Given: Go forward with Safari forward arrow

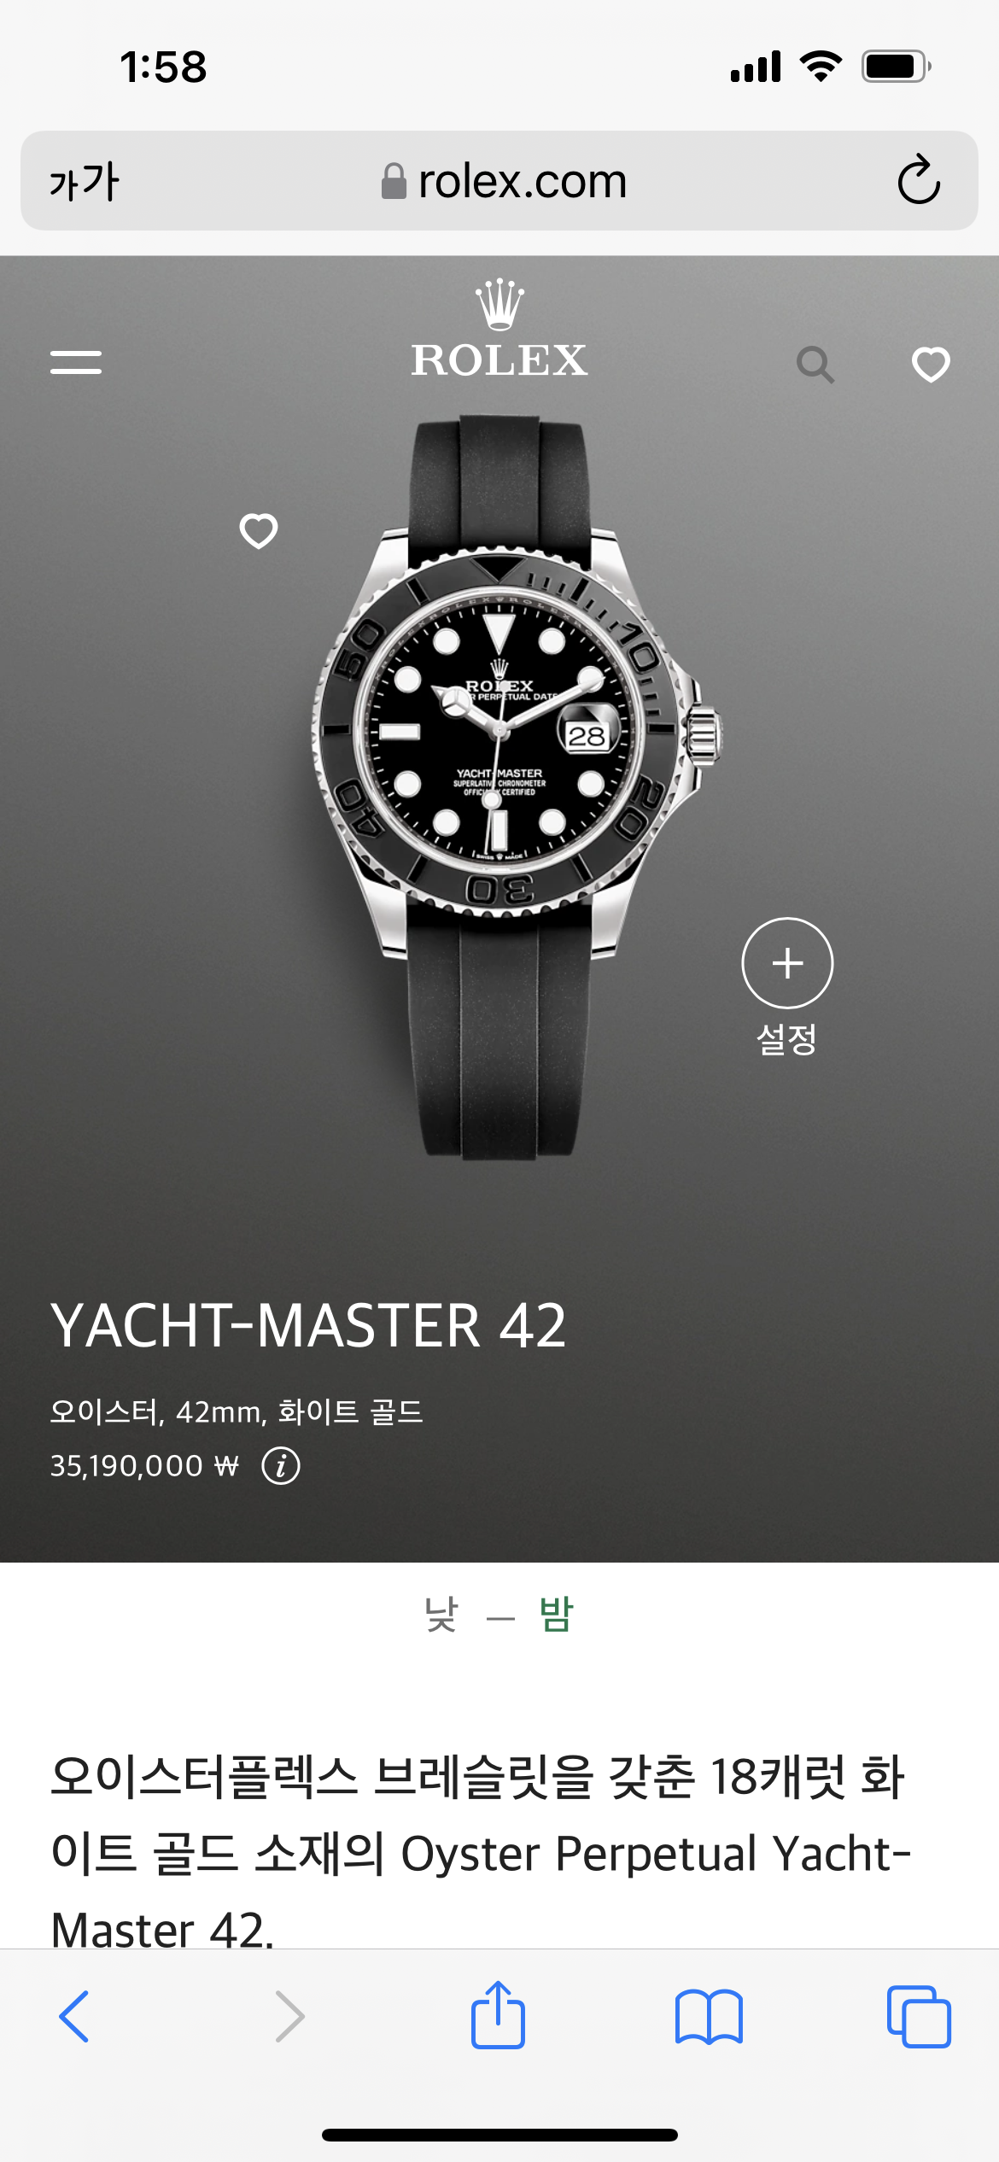Looking at the screenshot, I should pyautogui.click(x=289, y=2017).
